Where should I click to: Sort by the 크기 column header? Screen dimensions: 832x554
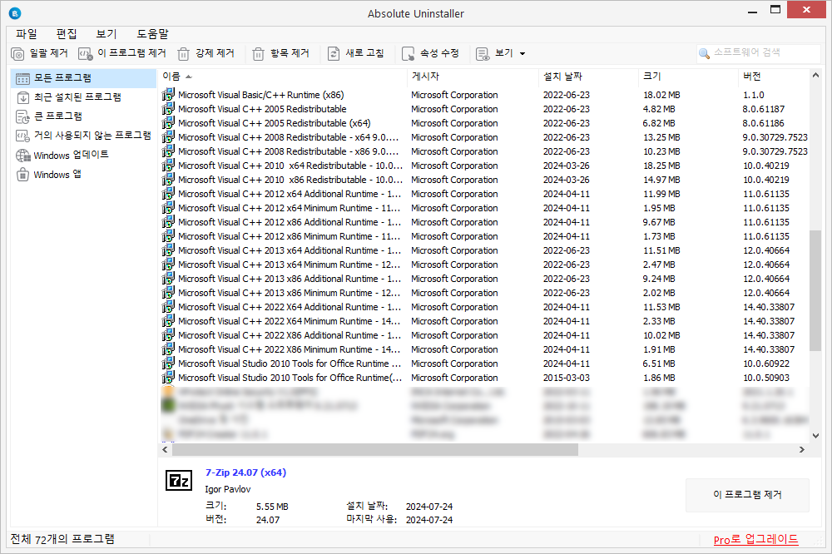pyautogui.click(x=688, y=77)
